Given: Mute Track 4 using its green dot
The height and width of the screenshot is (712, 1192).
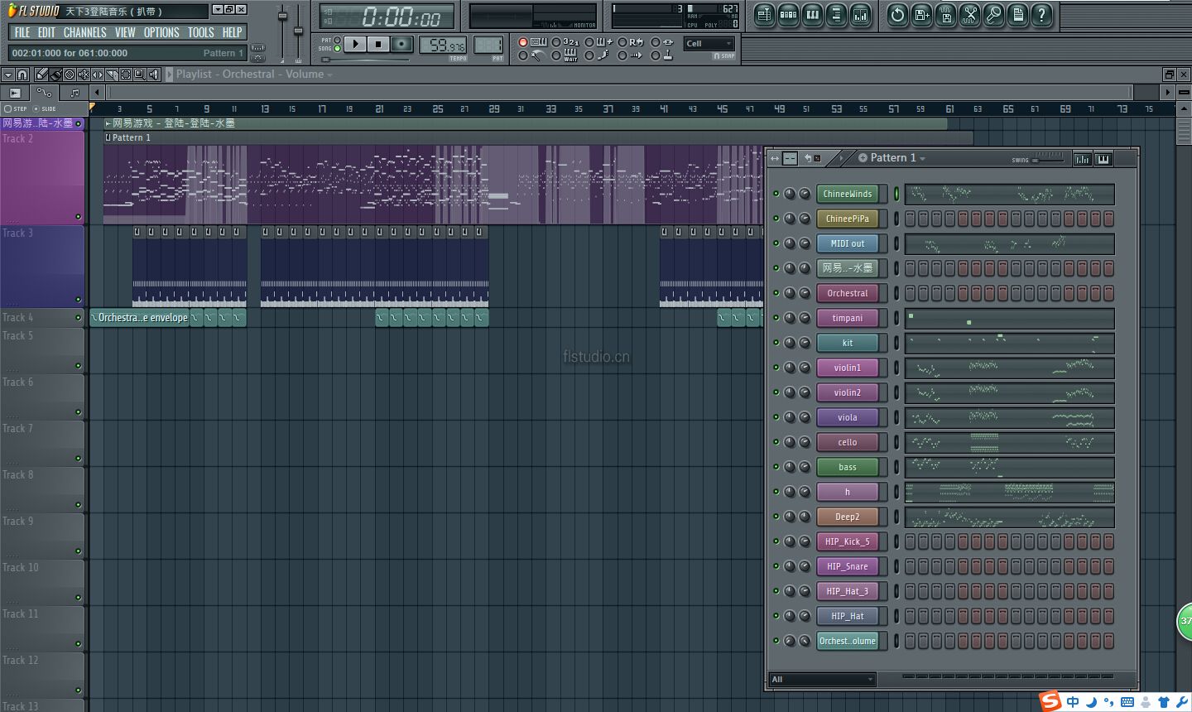Looking at the screenshot, I should [x=79, y=317].
